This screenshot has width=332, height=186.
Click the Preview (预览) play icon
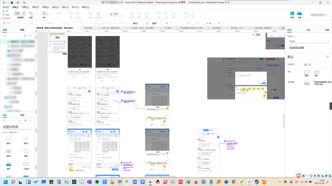292,14
